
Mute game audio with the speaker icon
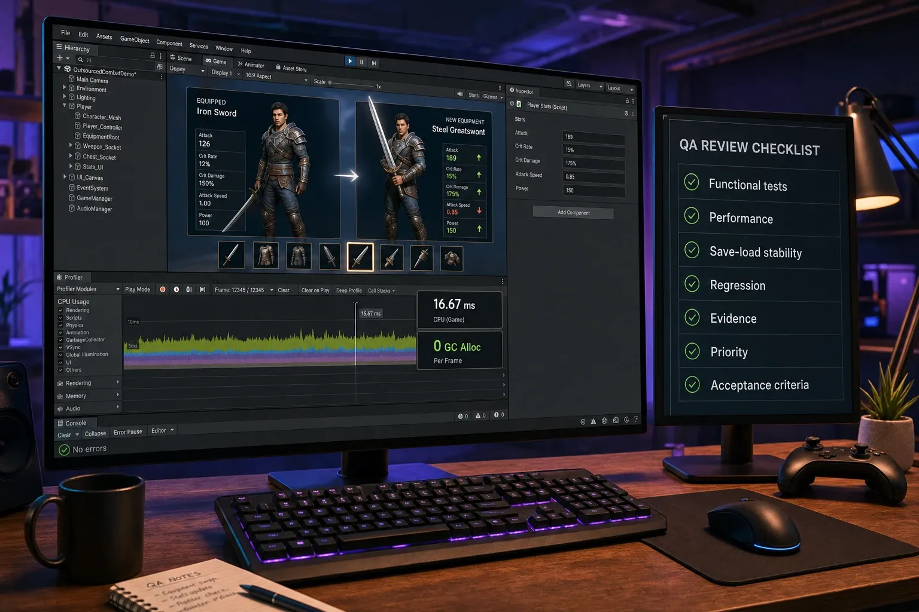click(x=460, y=94)
